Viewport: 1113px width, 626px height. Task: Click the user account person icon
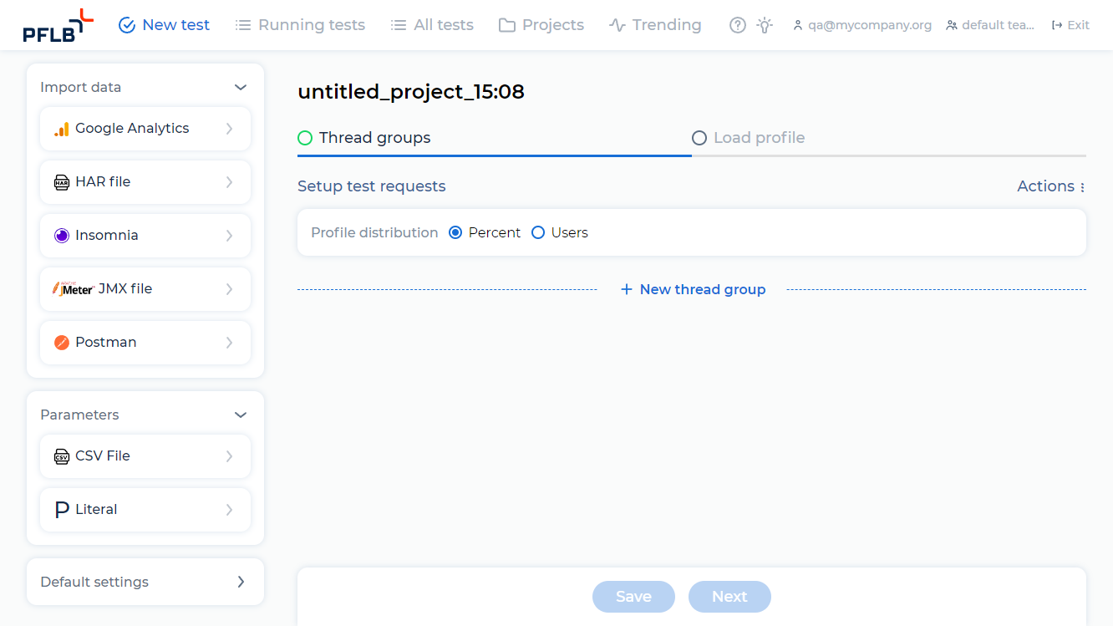pyautogui.click(x=798, y=26)
